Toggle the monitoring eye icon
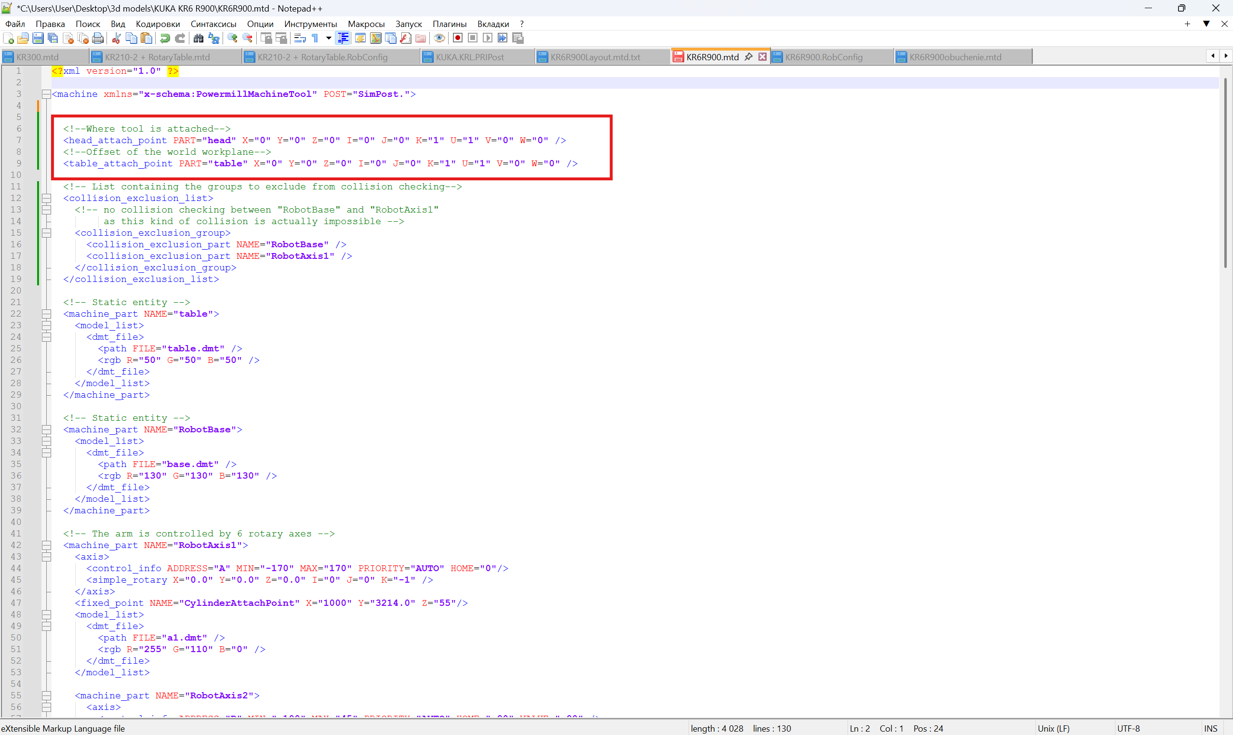Image resolution: width=1233 pixels, height=735 pixels. [x=439, y=38]
